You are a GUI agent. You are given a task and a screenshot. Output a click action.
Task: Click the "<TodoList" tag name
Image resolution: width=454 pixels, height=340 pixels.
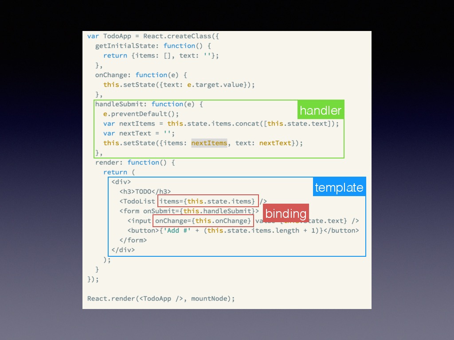point(137,201)
